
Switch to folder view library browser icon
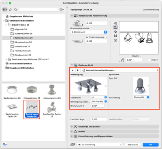[x=5, y=9]
